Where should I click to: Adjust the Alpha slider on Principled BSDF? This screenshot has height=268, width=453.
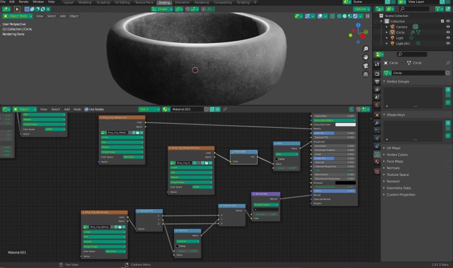point(335,191)
